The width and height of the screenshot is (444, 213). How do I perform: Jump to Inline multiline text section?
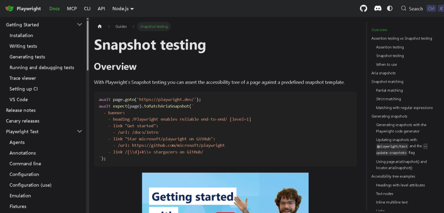(x=392, y=202)
